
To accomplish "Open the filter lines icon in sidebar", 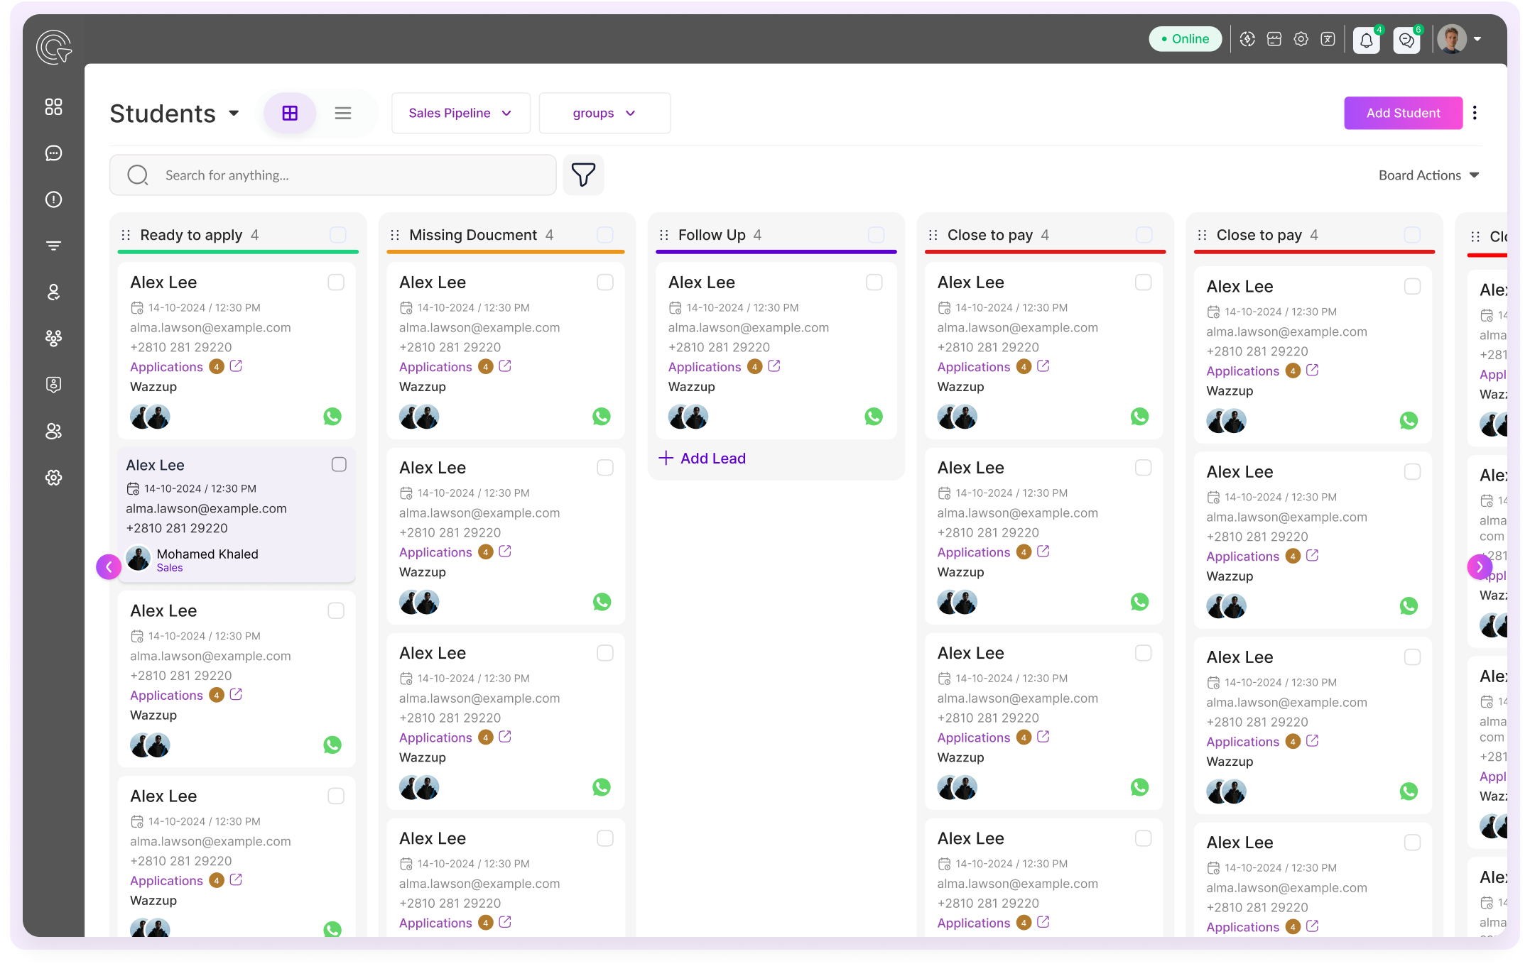I will [53, 246].
